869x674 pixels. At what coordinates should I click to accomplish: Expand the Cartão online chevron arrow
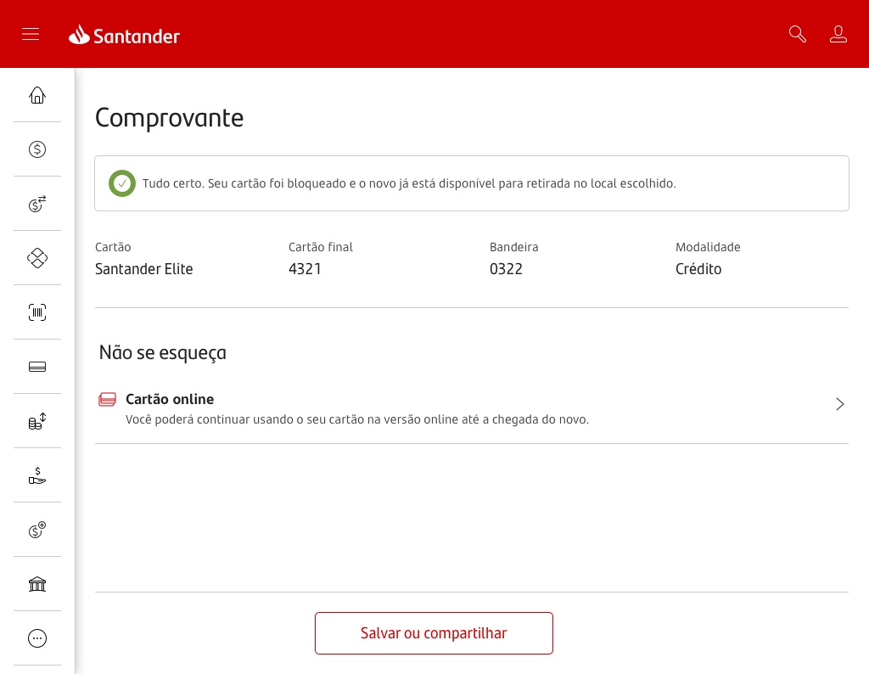pos(839,404)
